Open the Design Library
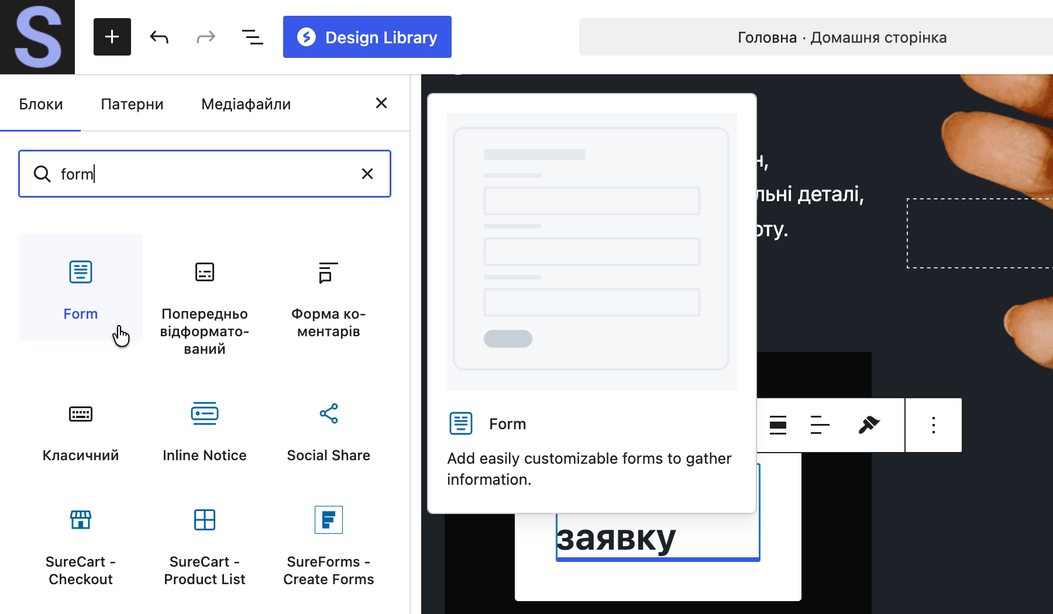The image size is (1053, 614). [x=367, y=37]
